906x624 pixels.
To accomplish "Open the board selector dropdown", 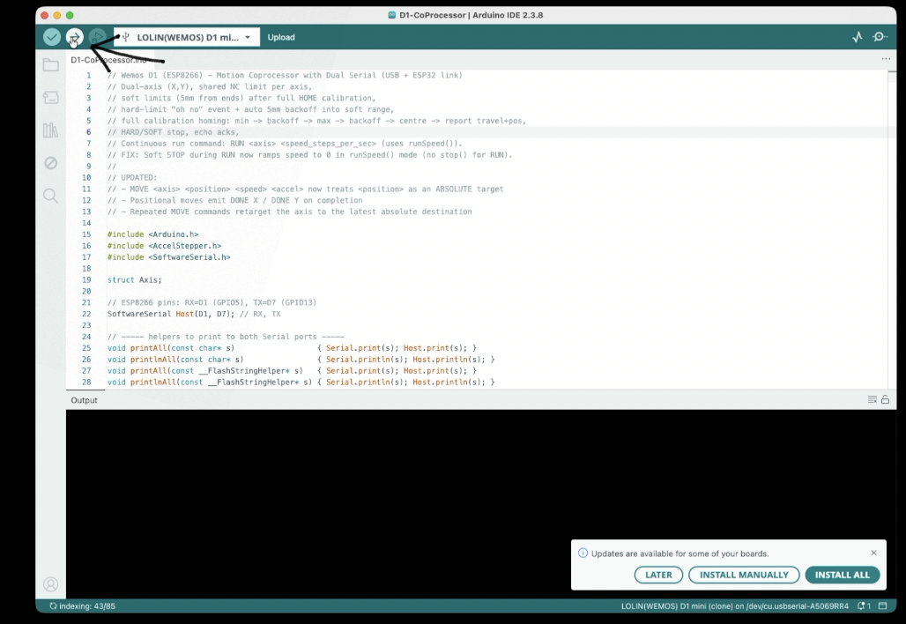I will pos(187,37).
